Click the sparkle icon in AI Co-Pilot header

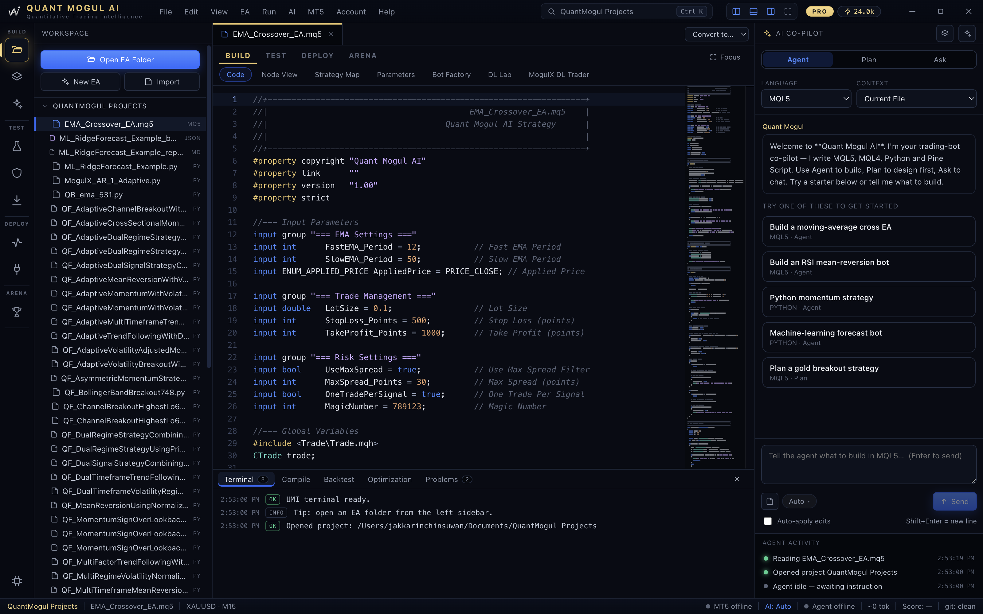(x=967, y=33)
